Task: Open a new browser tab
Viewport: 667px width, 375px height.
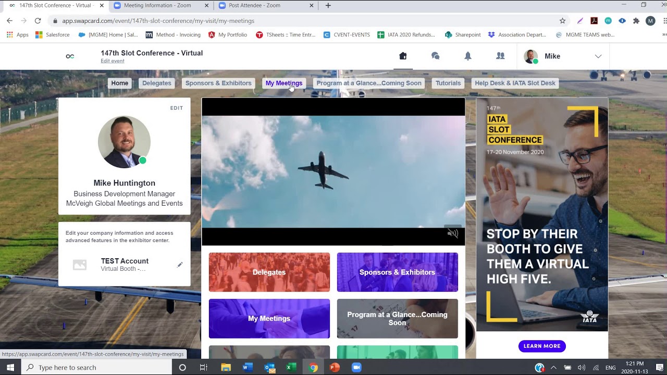Action: (x=328, y=6)
